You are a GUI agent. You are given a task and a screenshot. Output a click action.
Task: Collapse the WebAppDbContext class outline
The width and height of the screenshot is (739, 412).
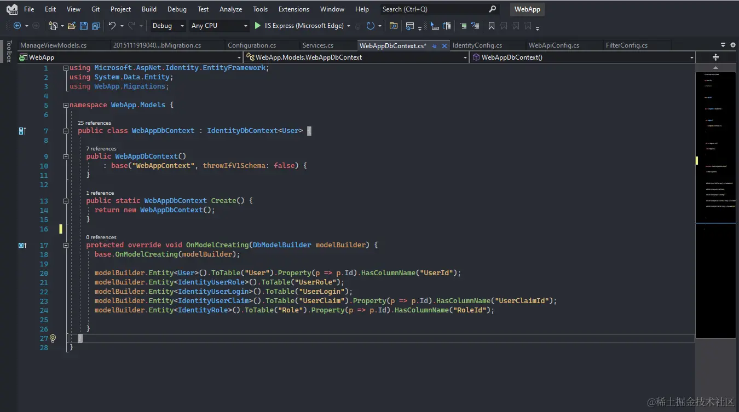click(x=66, y=131)
